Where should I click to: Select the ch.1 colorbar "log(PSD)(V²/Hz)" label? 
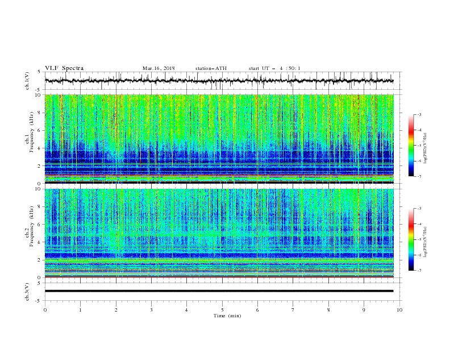click(x=426, y=148)
